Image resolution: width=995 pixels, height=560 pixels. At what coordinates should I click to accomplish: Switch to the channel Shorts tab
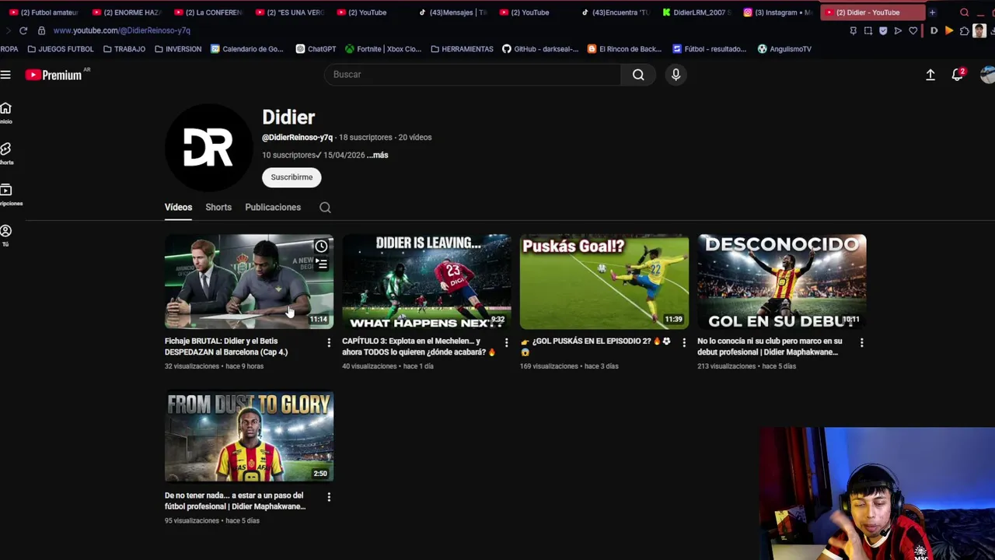(x=218, y=208)
